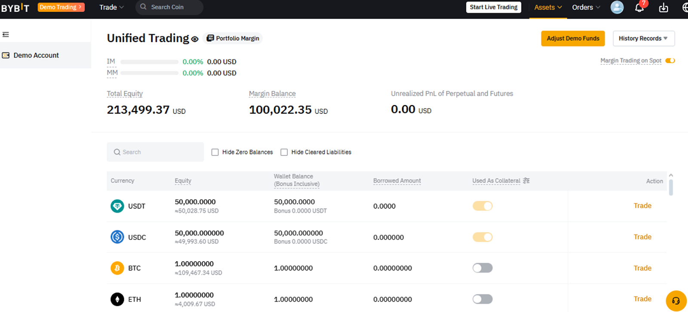Click the Used As Collateral header

click(496, 181)
